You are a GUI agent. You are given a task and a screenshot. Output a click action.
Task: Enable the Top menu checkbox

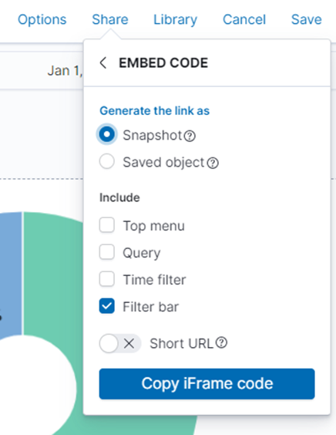click(106, 224)
